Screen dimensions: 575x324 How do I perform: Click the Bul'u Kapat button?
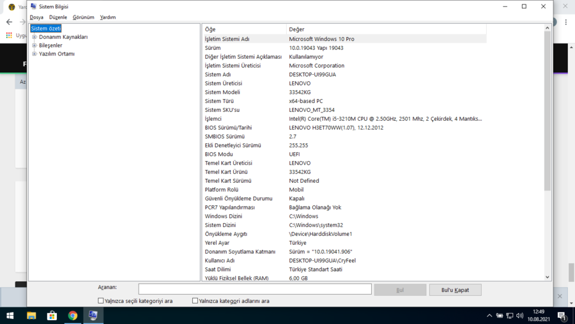click(455, 290)
